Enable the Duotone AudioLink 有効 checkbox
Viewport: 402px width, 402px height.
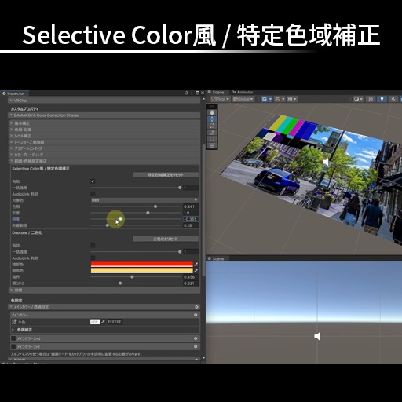coord(93,258)
